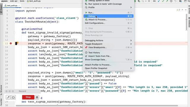The height and width of the screenshot is (107, 190).
Task: Click 'import pytest' code on line 4
Action: point(26,11)
